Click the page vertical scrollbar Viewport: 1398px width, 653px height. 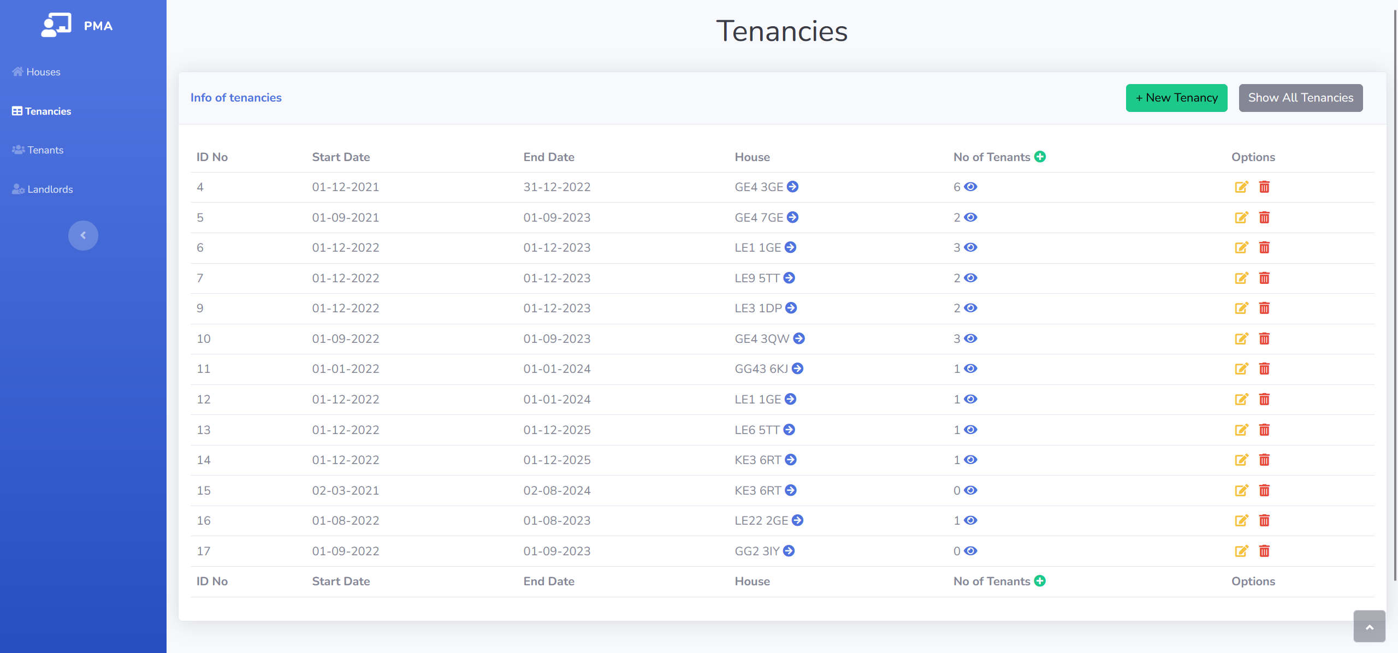[x=1395, y=295]
